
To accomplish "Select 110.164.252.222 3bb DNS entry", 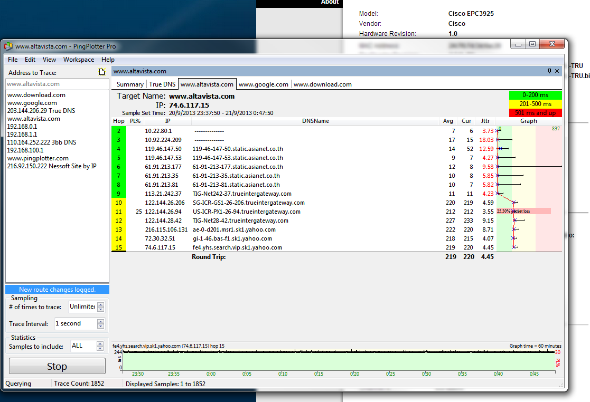I will coord(42,142).
